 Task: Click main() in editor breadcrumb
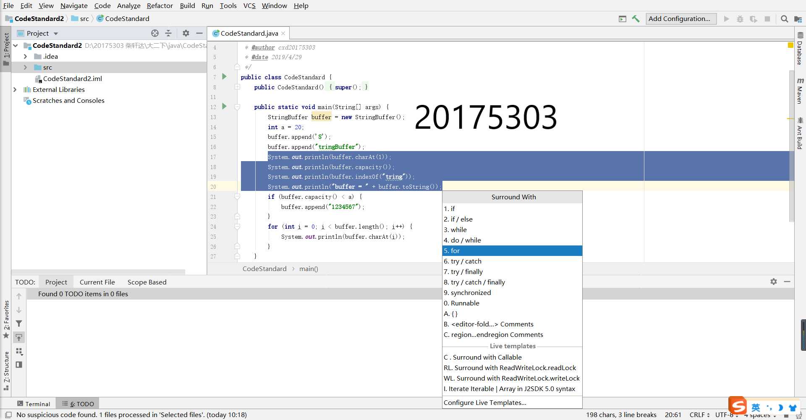coord(309,269)
